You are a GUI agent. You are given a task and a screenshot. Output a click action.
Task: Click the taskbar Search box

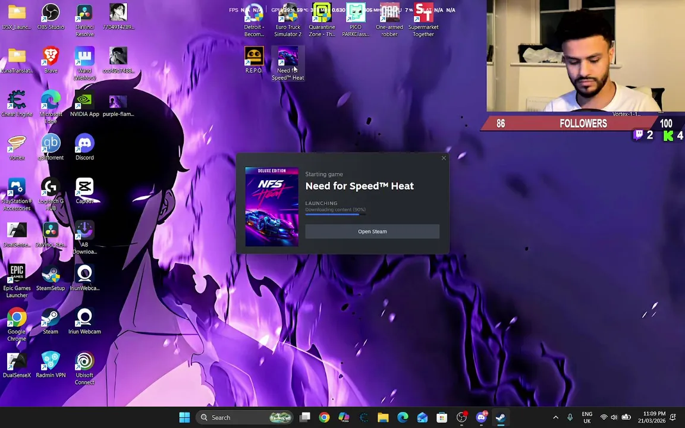pos(244,417)
